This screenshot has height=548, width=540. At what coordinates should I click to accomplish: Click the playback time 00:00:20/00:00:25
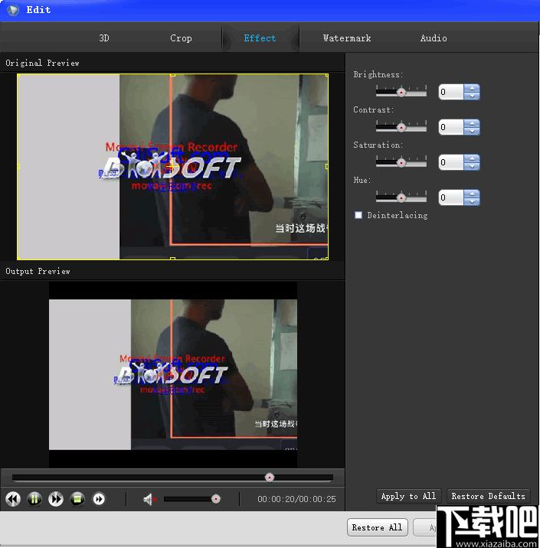296,499
